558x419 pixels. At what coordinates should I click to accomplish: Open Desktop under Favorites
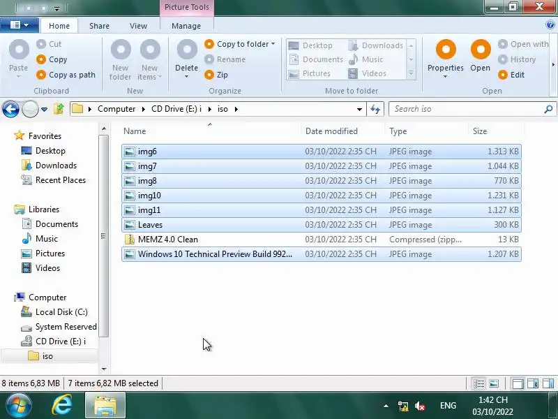pyautogui.click(x=43, y=151)
